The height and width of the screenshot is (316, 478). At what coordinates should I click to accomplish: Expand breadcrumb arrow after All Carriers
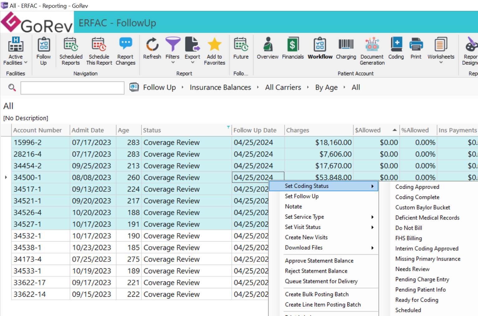(308, 87)
